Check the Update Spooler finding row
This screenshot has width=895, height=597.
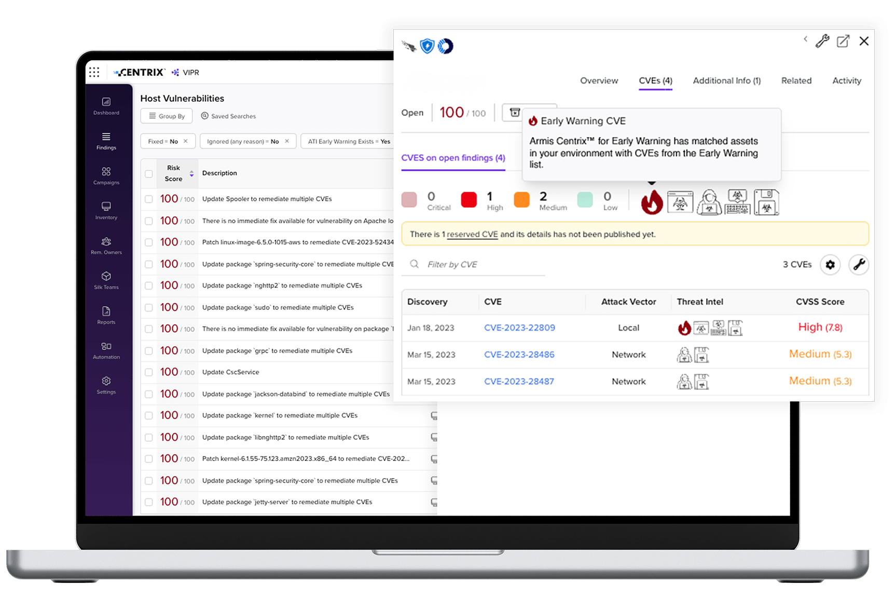[x=148, y=199]
